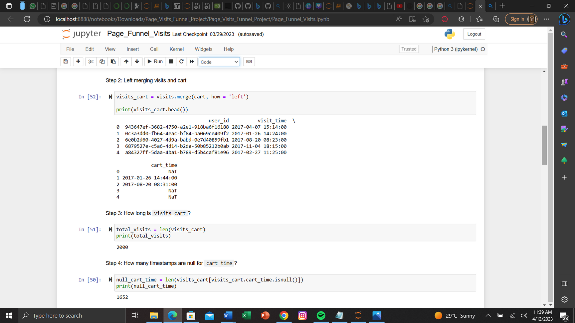Open Bing chat sidebar icon
The height and width of the screenshot is (323, 575).
click(x=564, y=19)
